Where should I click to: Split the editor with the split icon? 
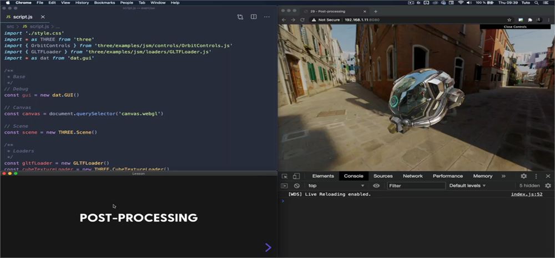254,17
